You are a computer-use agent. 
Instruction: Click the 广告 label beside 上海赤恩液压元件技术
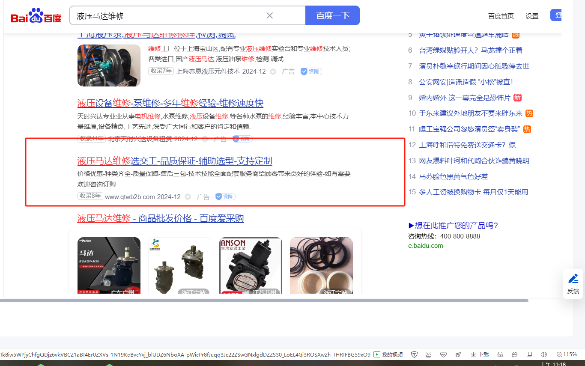pyautogui.click(x=289, y=72)
